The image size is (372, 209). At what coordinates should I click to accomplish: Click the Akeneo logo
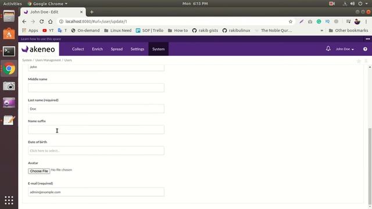pos(38,49)
